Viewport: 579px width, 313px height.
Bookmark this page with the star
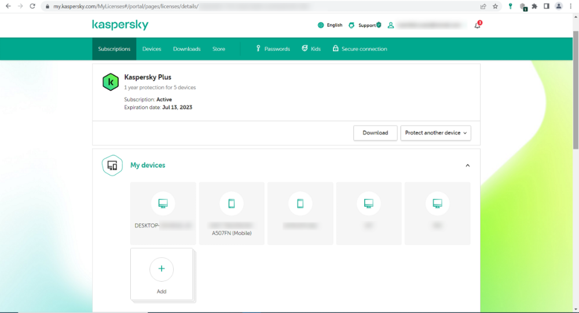[495, 6]
